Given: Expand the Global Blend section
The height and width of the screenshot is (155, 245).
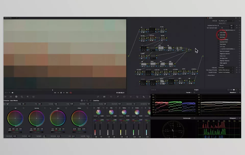Looking at the screenshot, I should 211,75.
